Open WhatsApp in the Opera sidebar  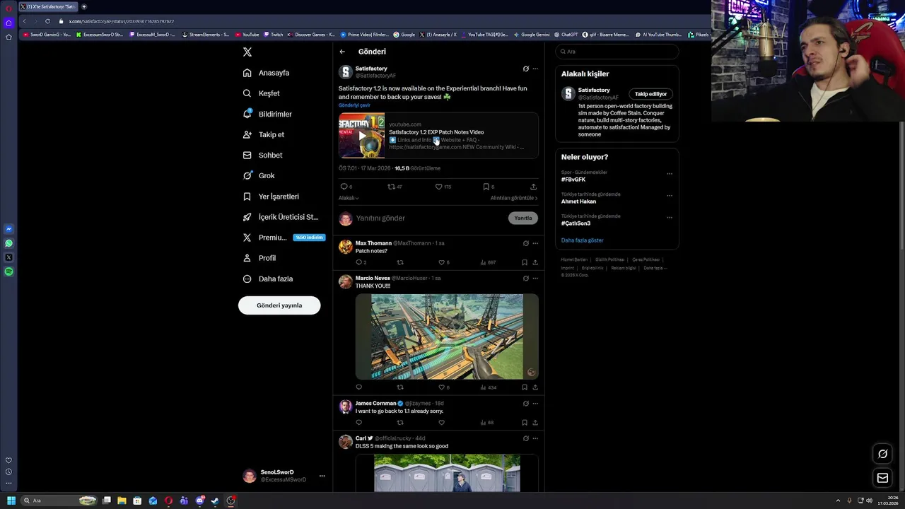(8, 243)
